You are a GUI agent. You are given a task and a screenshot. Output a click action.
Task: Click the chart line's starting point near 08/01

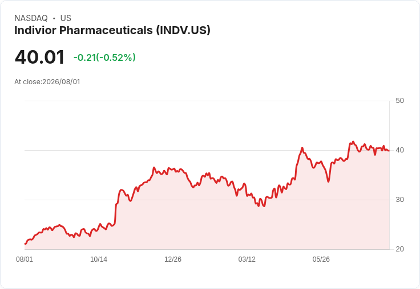(x=25, y=244)
